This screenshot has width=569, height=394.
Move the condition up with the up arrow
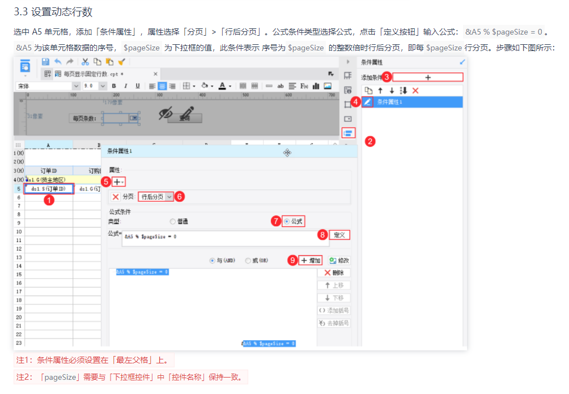pos(380,90)
